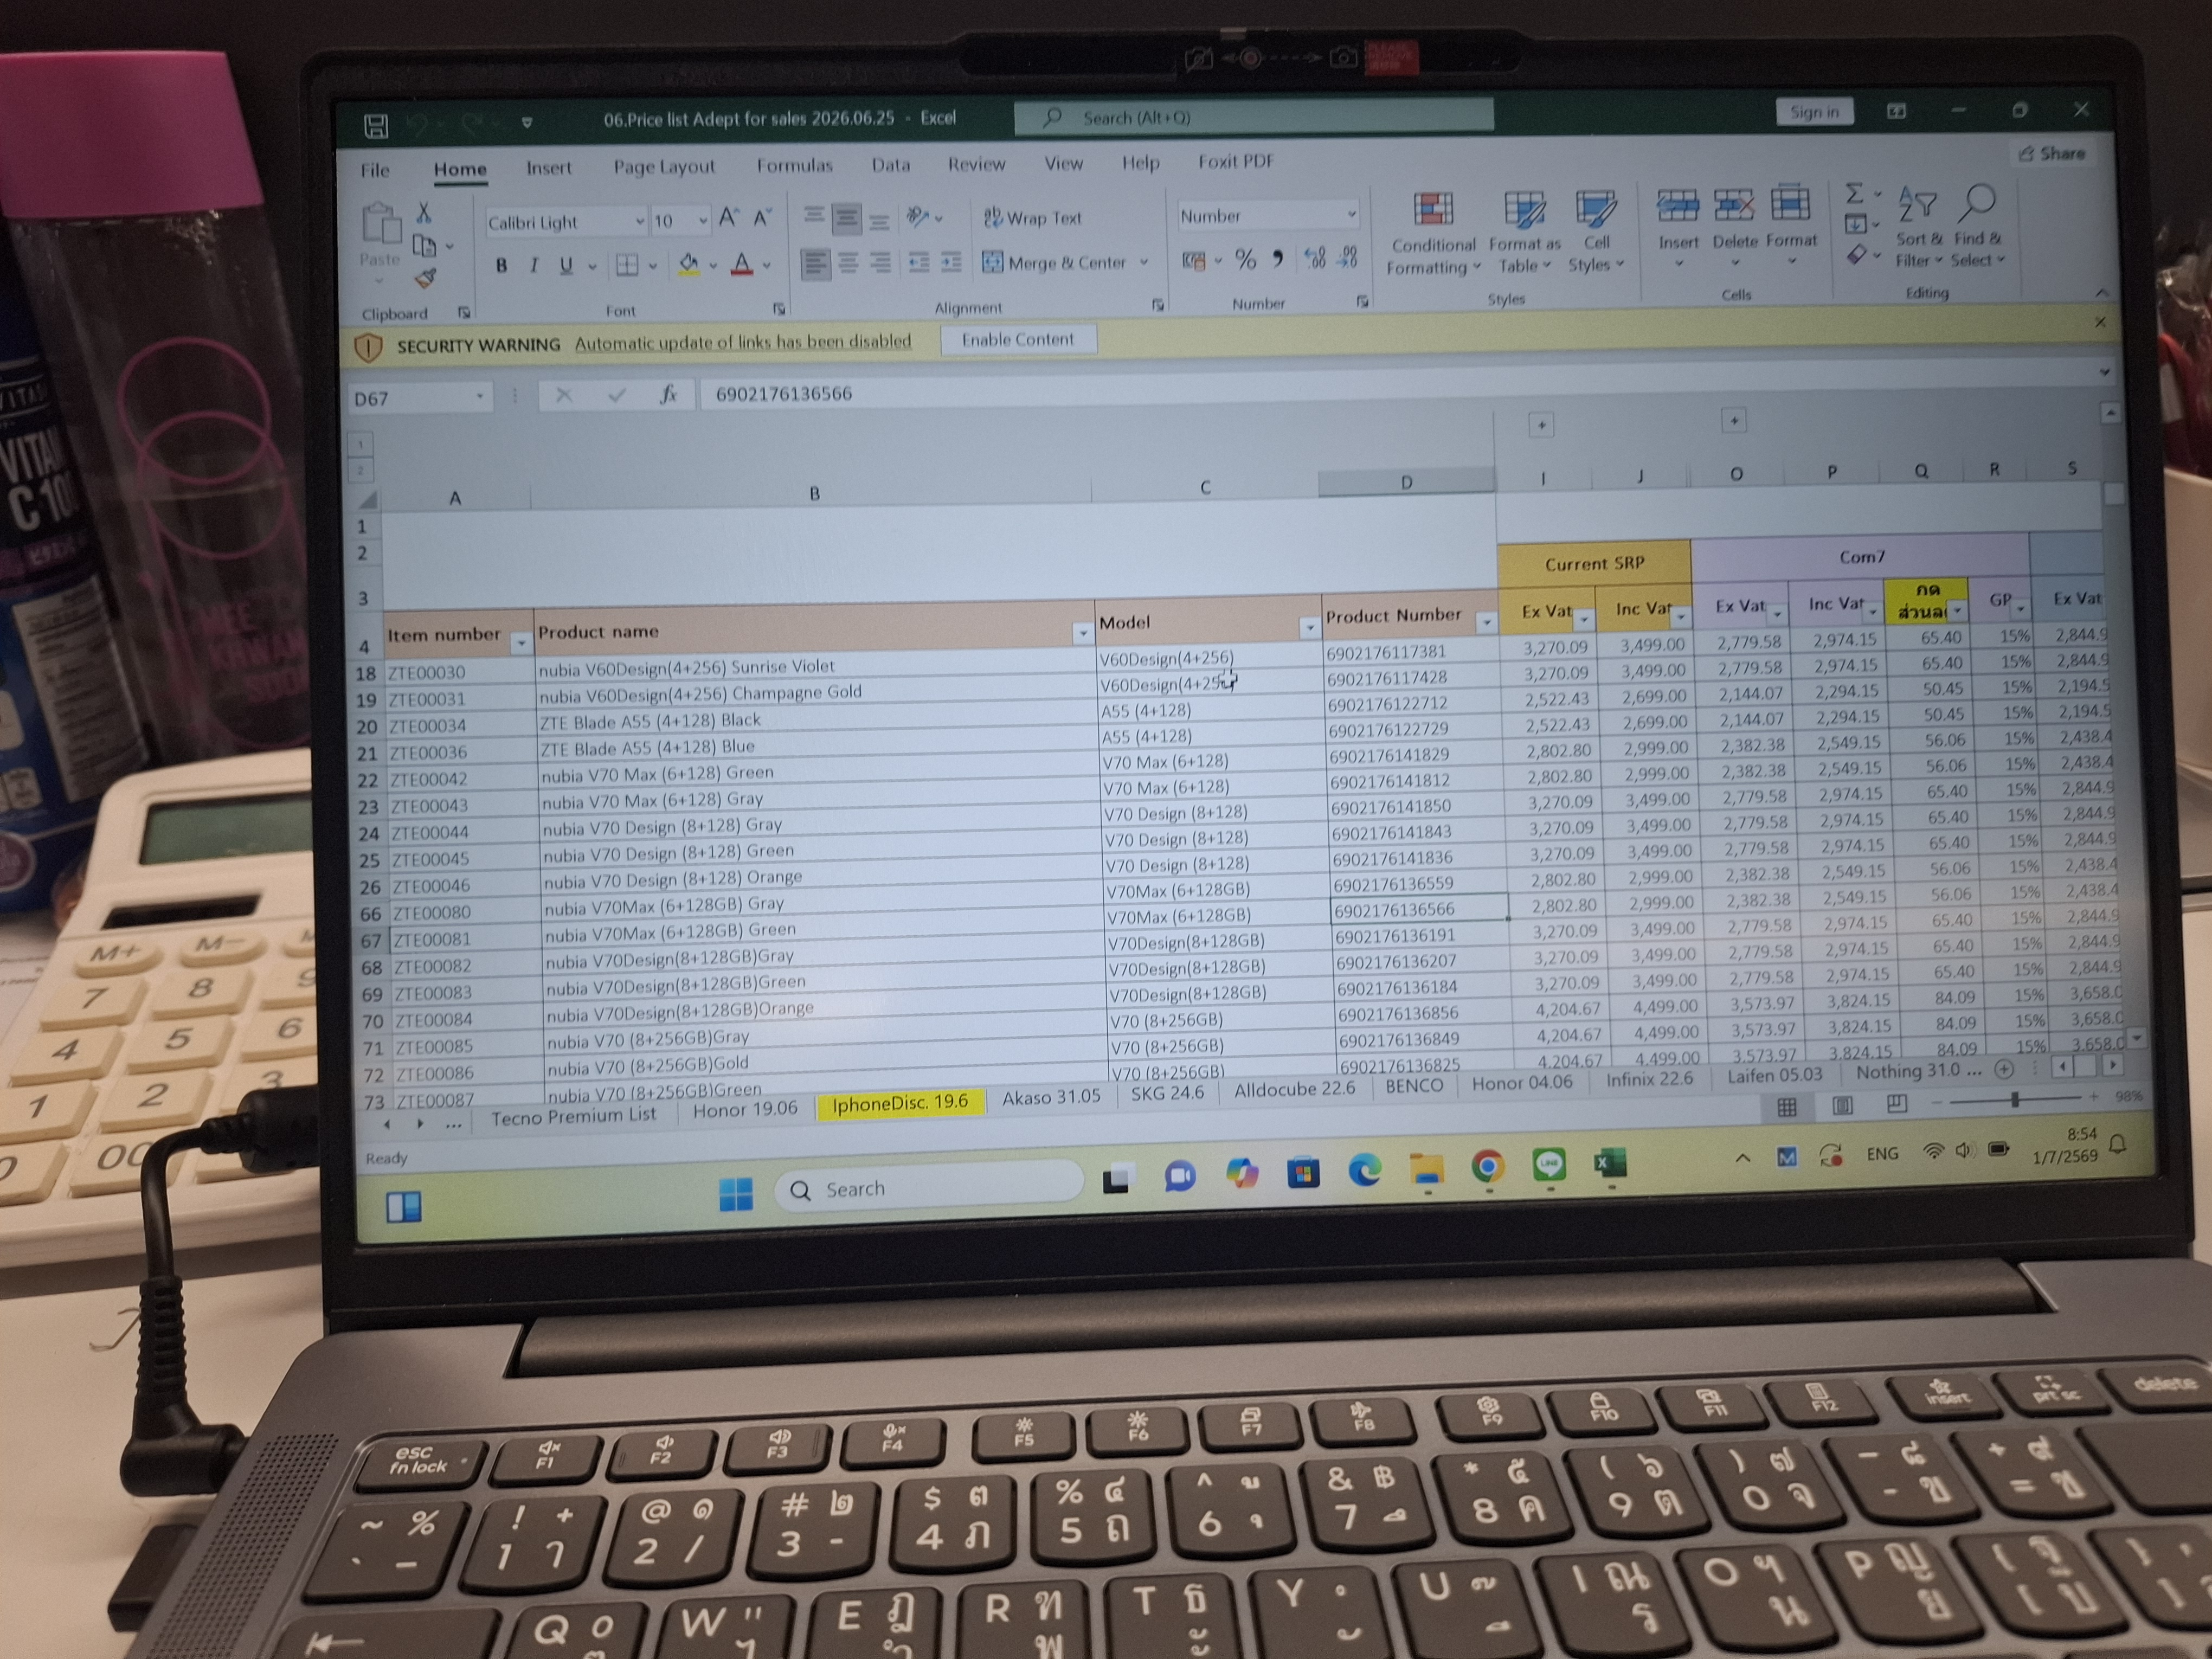The image size is (2212, 1659).
Task: Click the Save icon in title bar
Action: [x=376, y=125]
